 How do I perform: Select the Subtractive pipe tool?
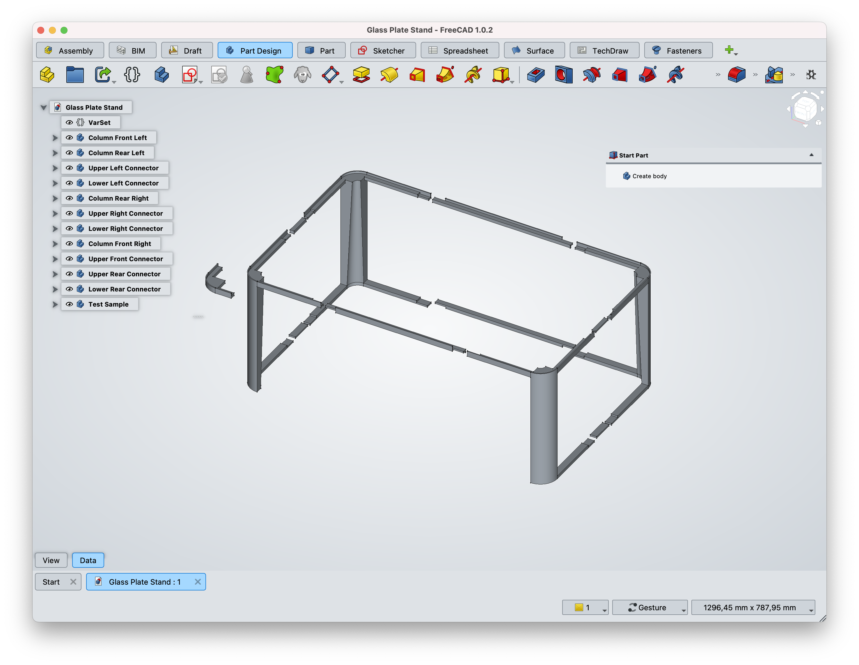648,75
